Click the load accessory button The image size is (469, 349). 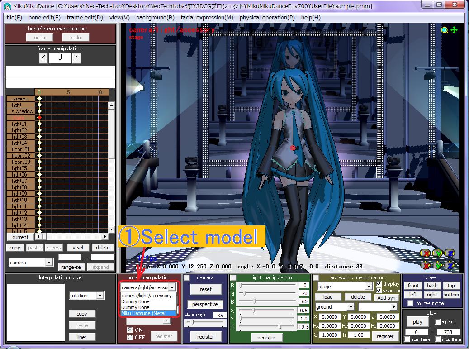tap(328, 297)
